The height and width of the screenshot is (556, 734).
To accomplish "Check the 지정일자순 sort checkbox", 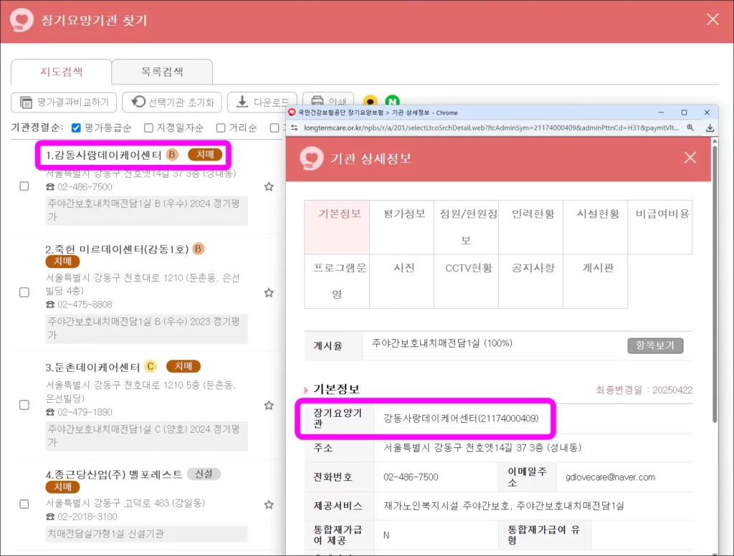I will [148, 128].
